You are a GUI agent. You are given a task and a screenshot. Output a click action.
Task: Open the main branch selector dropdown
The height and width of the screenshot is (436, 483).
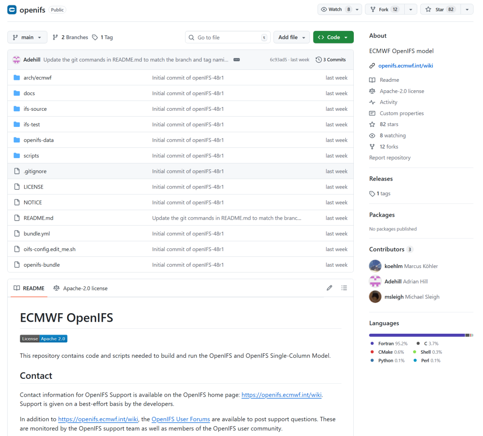point(27,37)
